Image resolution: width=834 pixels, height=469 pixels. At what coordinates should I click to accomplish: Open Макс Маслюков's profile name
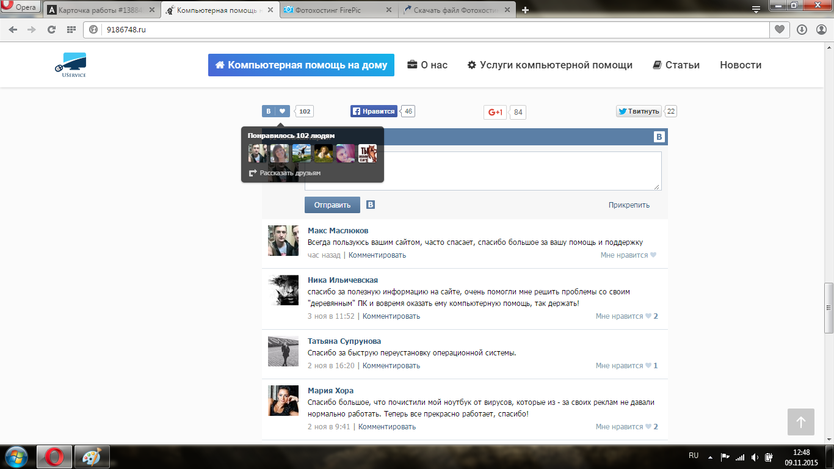click(x=338, y=231)
